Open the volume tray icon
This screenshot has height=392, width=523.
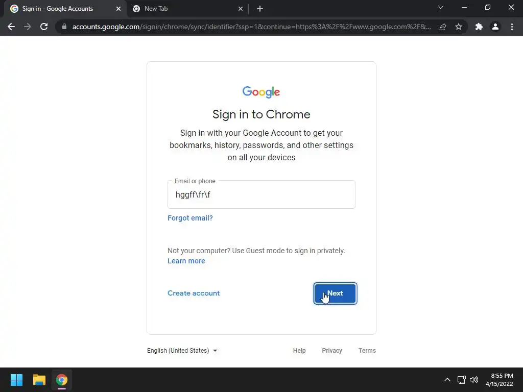[473, 380]
